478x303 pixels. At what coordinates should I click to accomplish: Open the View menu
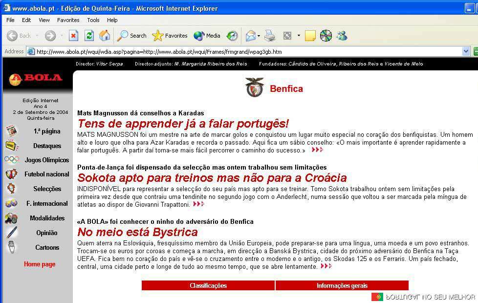click(x=44, y=20)
